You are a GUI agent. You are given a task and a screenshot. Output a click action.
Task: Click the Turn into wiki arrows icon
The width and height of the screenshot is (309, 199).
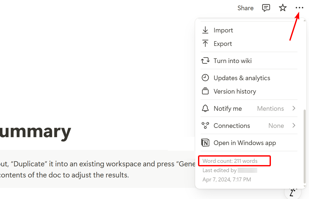205,61
